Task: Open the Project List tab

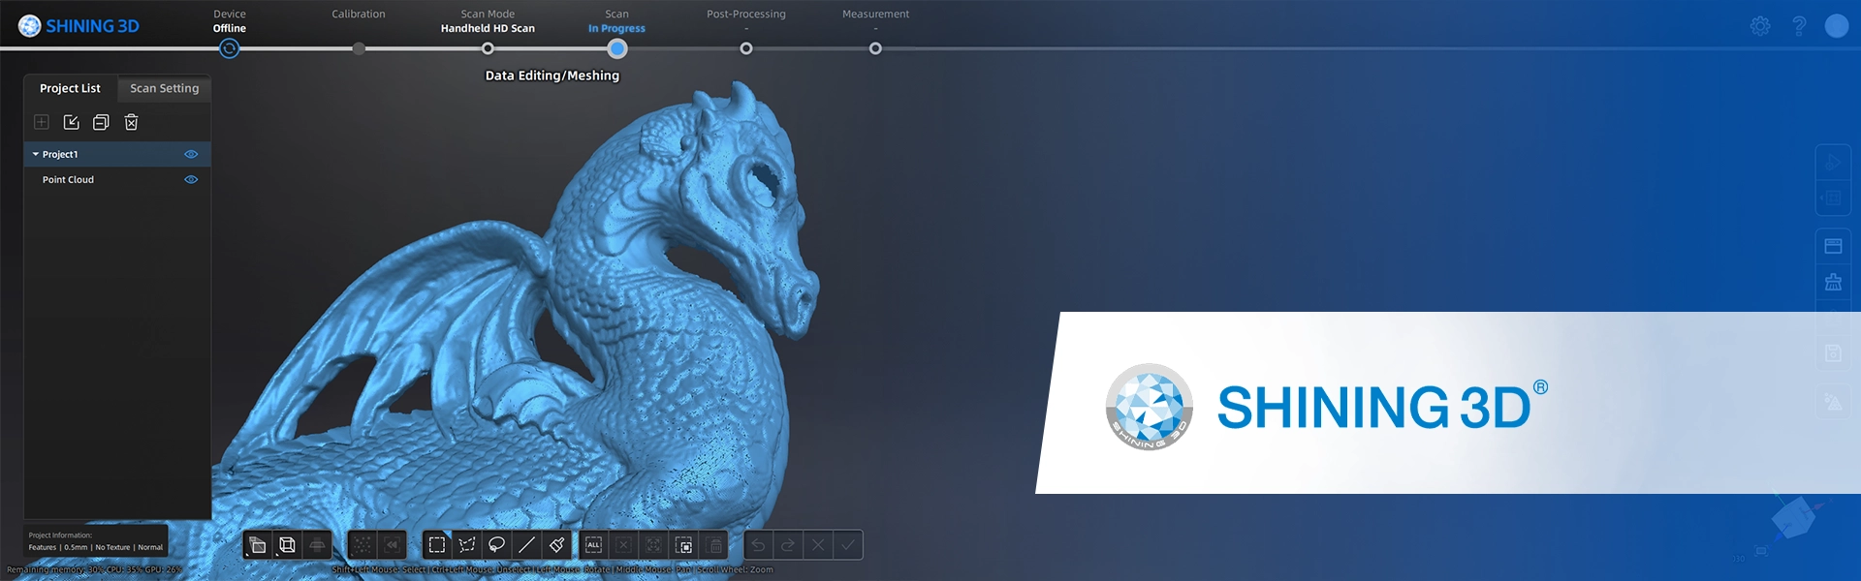Action: (70, 88)
